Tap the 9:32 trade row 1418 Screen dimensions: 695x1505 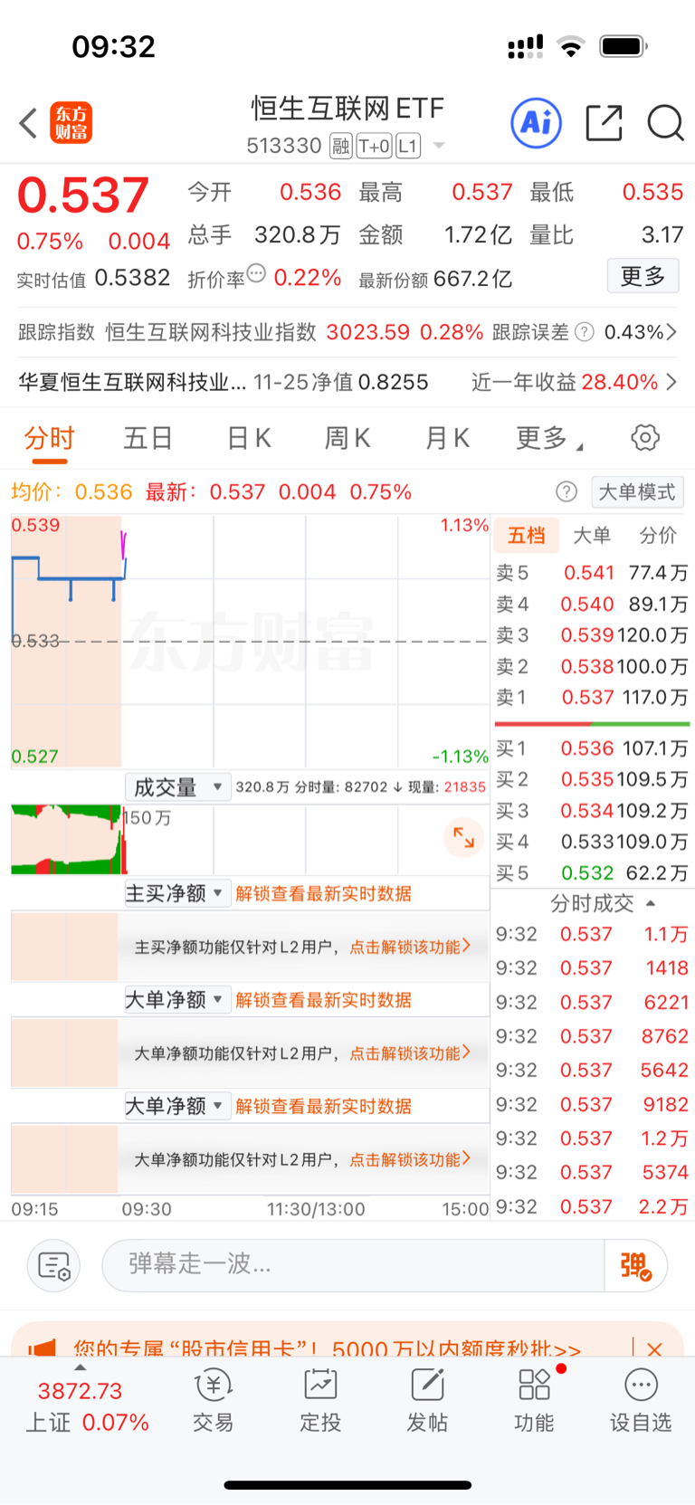click(592, 968)
